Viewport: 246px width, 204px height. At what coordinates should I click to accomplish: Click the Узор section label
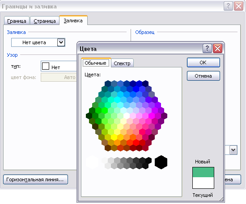coord(12,55)
